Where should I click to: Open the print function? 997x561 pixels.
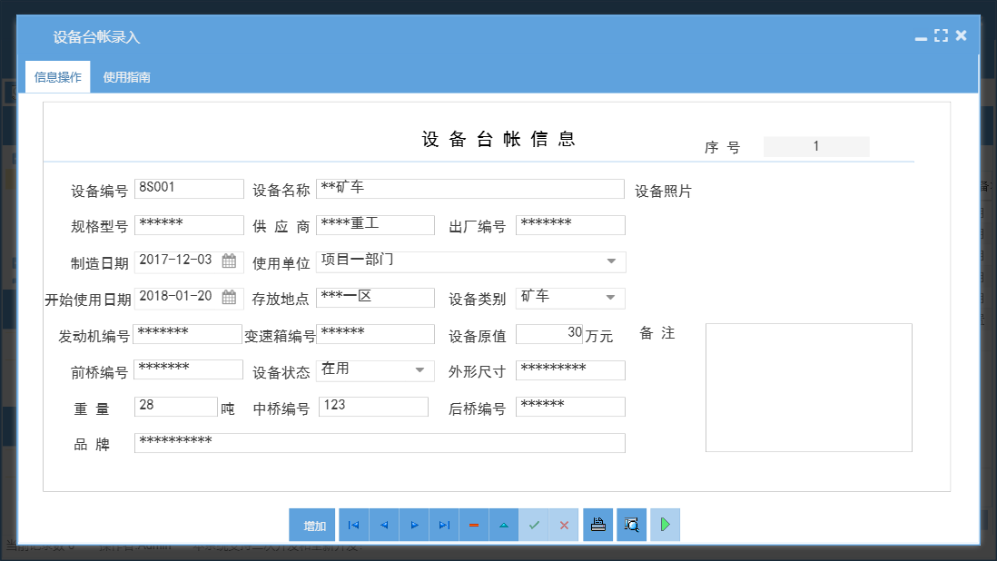597,525
